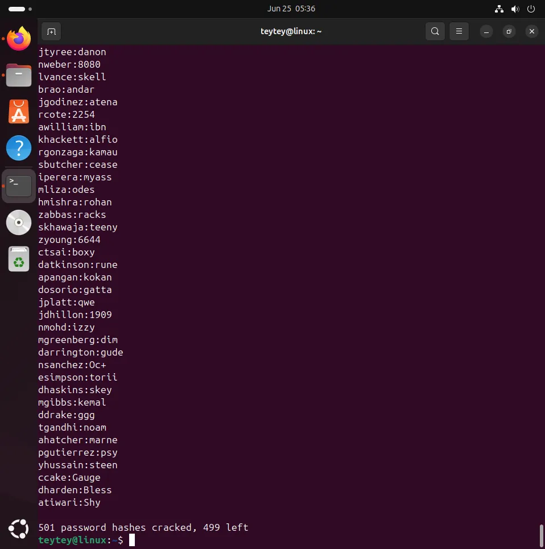
Task: Click the terminal search magnifier icon
Action: 435,31
